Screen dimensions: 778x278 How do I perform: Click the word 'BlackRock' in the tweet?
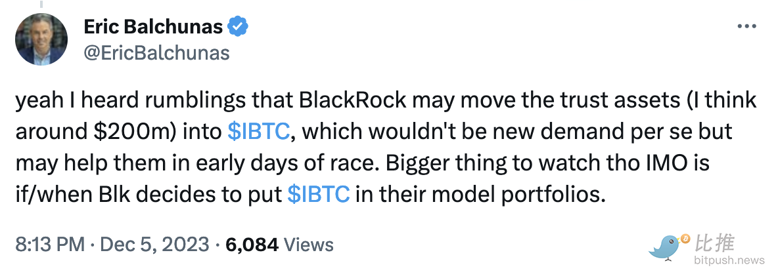coord(353,100)
